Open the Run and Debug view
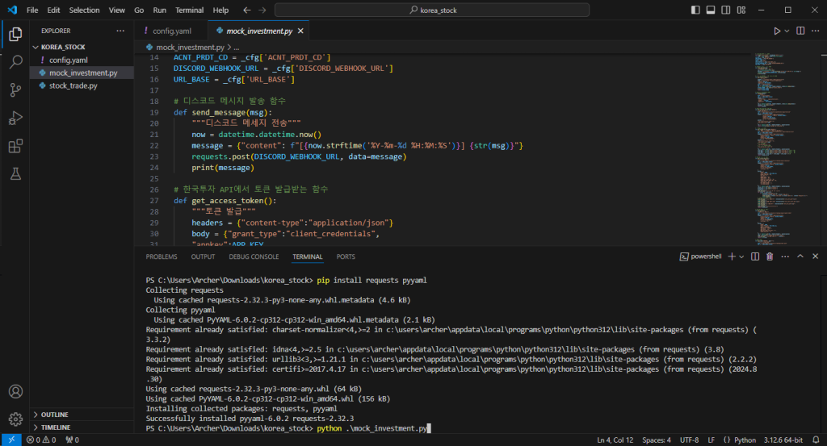Viewport: 827px width, 446px height. tap(15, 118)
